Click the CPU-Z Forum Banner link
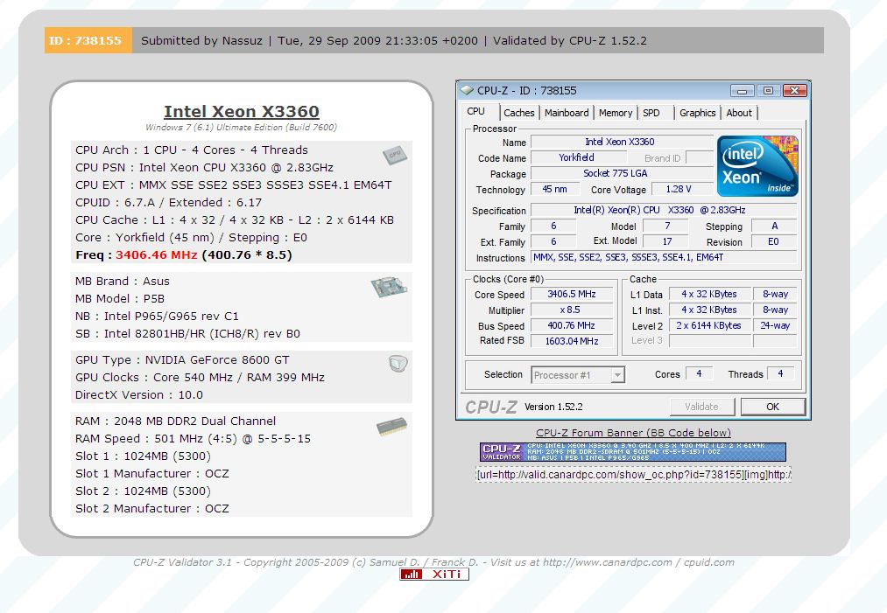The height and width of the screenshot is (613, 887). pyautogui.click(x=633, y=433)
